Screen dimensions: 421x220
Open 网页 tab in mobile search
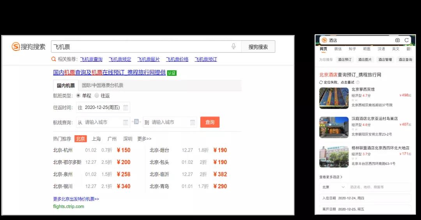click(x=324, y=49)
